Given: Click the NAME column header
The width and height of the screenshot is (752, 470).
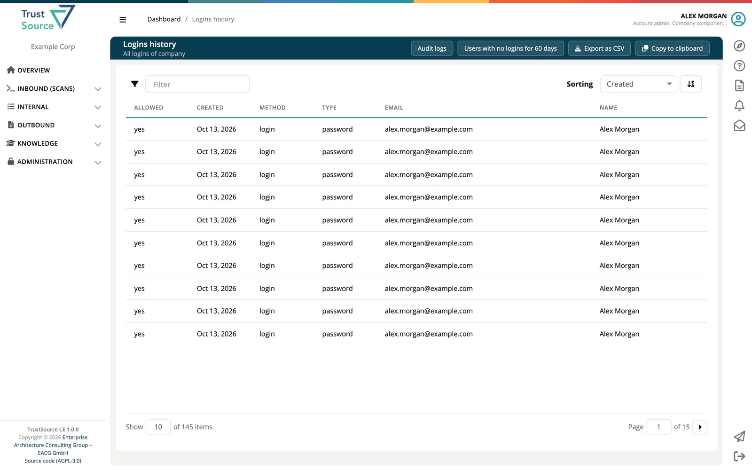Looking at the screenshot, I should [608, 108].
